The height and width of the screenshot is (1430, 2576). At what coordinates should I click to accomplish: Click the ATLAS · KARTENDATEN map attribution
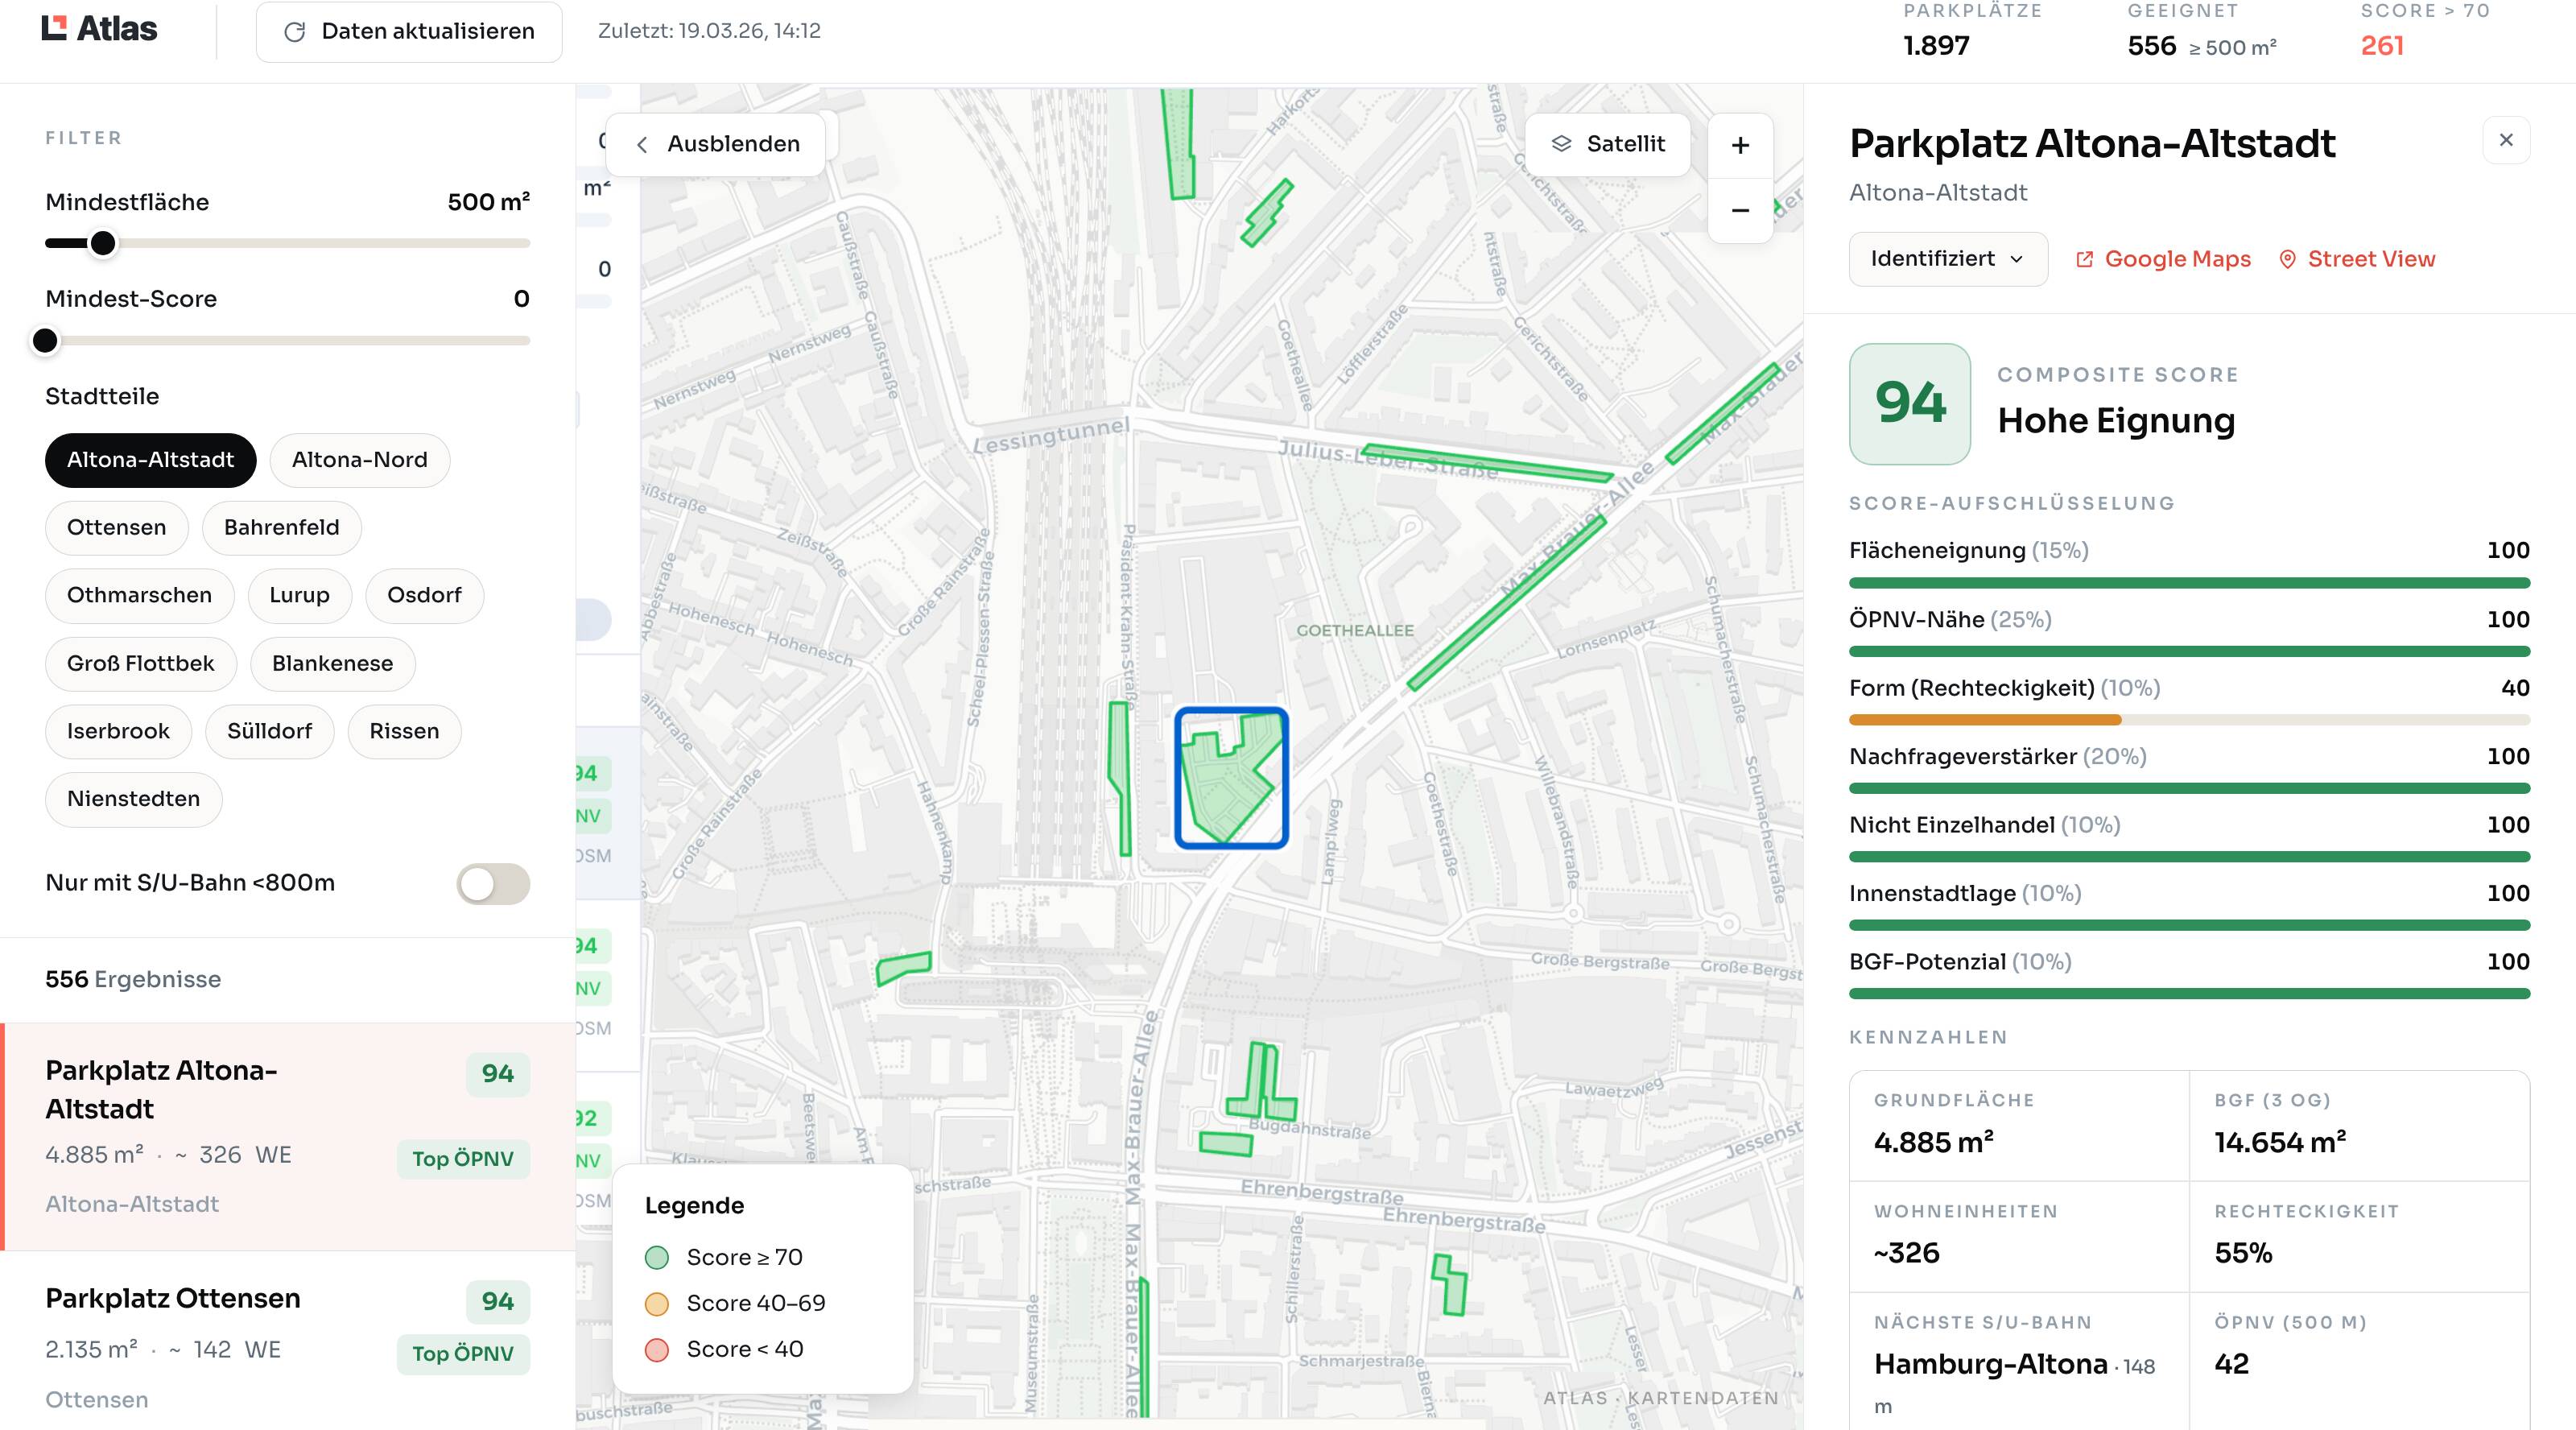click(1661, 1399)
